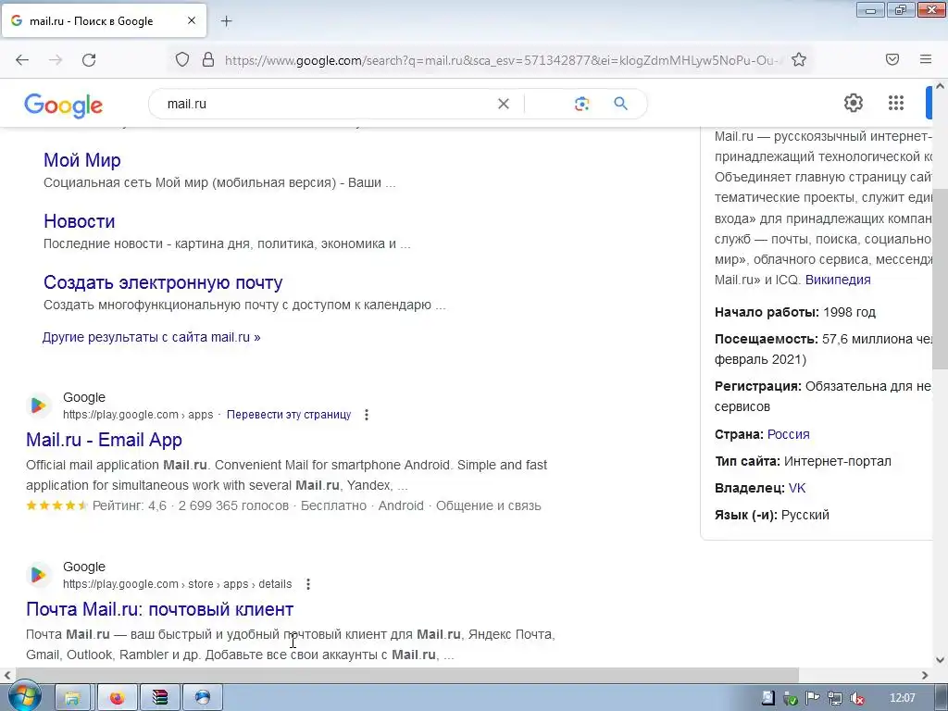The image size is (948, 711).
Task: Click the Рейтинг: 4,6 rating text
Action: coord(130,506)
